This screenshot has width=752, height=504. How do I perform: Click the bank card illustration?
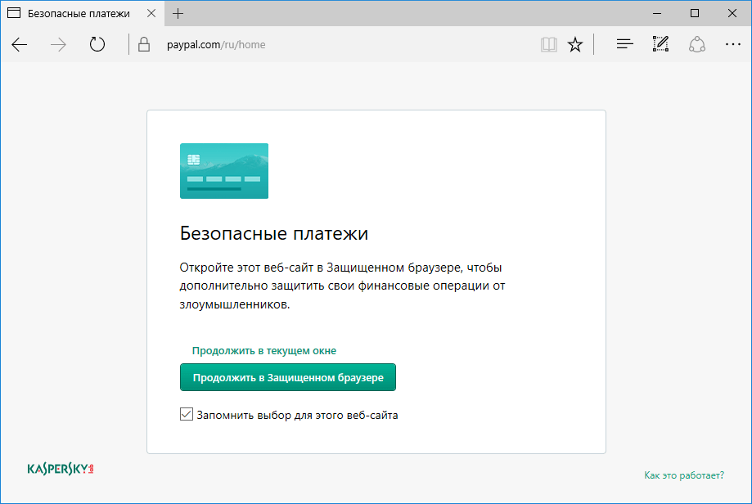point(223,170)
